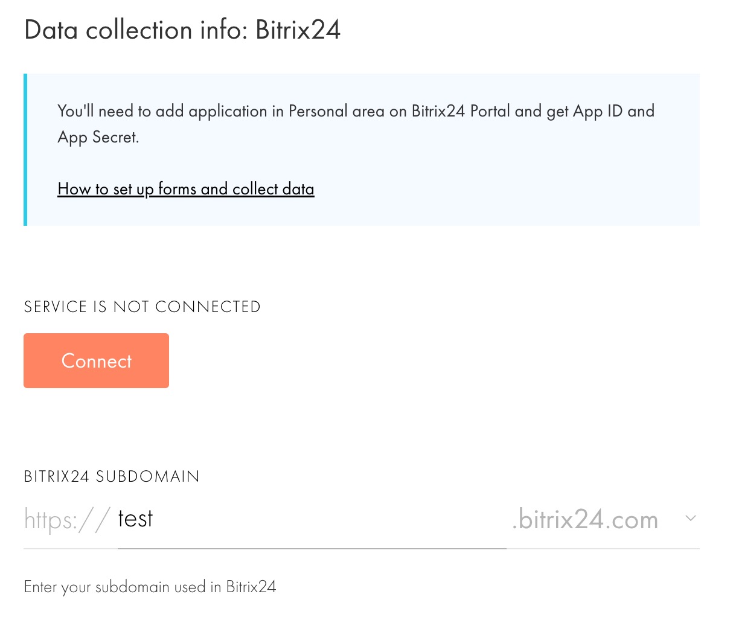Click "Personal area" text in the notice
733x629 pixels.
(336, 111)
